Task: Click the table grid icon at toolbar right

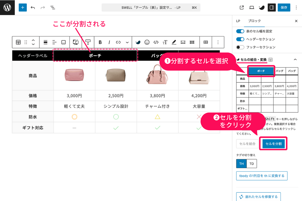Action: (x=206, y=42)
